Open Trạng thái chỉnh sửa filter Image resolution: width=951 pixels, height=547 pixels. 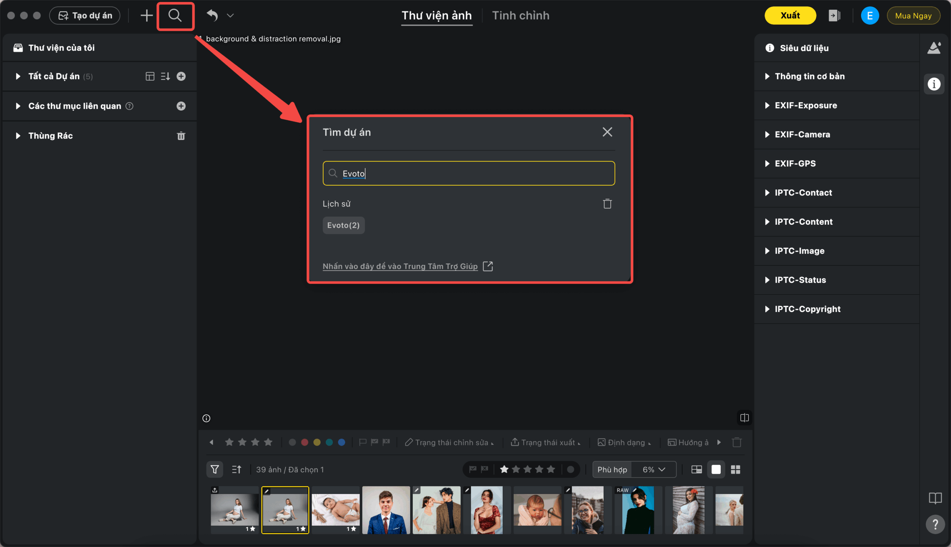[449, 442]
